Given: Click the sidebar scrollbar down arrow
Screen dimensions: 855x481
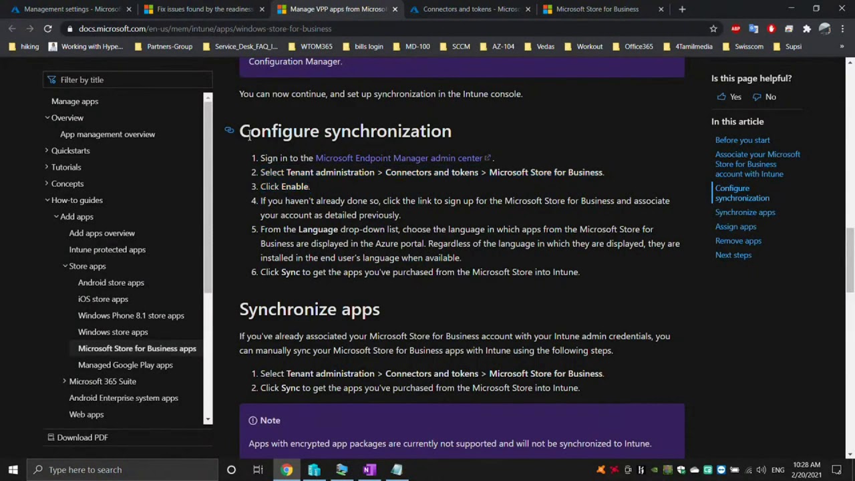Looking at the screenshot, I should point(208,419).
